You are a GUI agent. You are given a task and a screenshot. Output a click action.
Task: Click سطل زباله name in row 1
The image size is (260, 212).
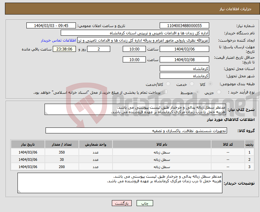(162, 153)
